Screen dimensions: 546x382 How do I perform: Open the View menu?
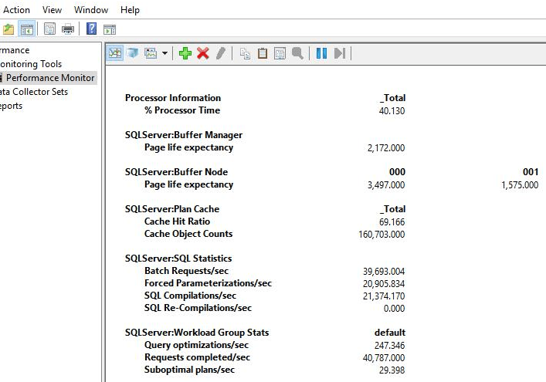pyautogui.click(x=52, y=10)
